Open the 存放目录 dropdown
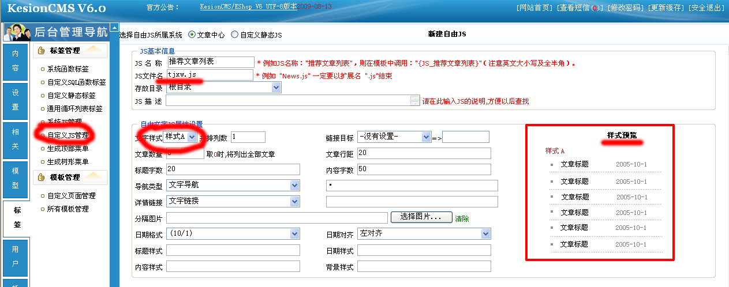The image size is (729, 287). (x=223, y=88)
